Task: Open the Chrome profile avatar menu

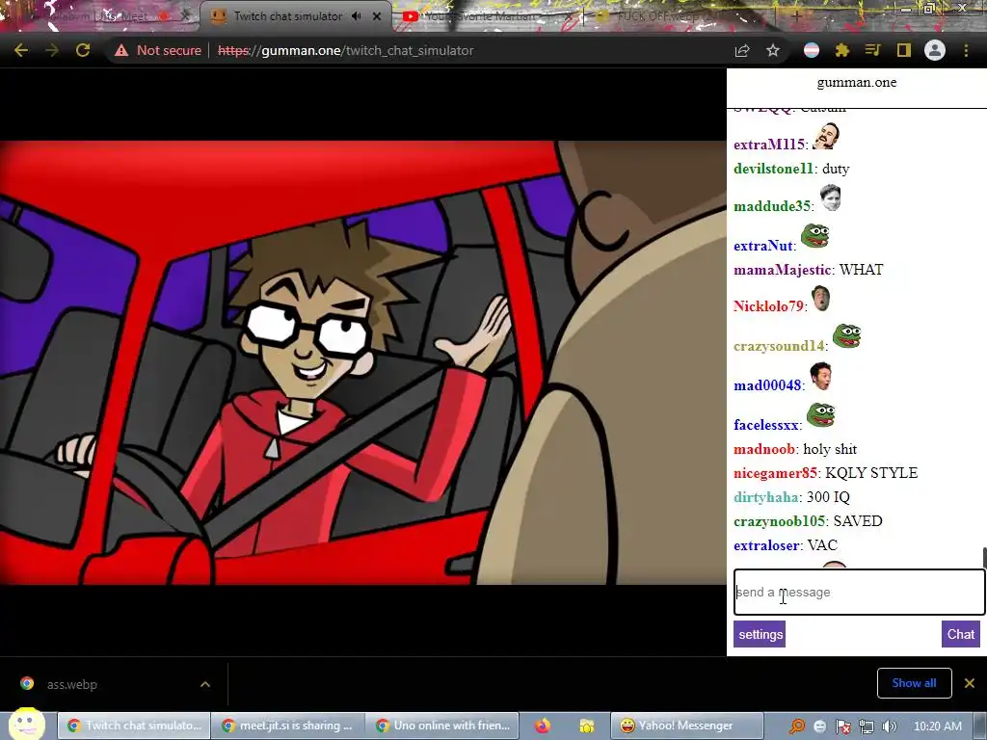Action: (x=935, y=50)
